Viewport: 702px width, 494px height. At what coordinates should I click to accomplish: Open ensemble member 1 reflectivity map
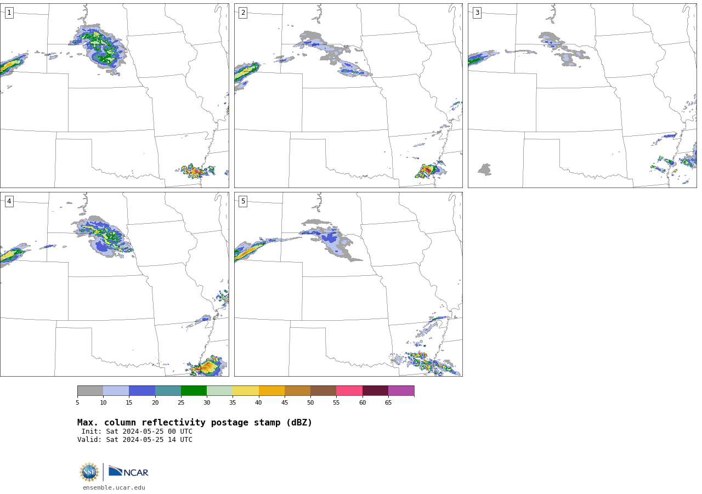114,95
